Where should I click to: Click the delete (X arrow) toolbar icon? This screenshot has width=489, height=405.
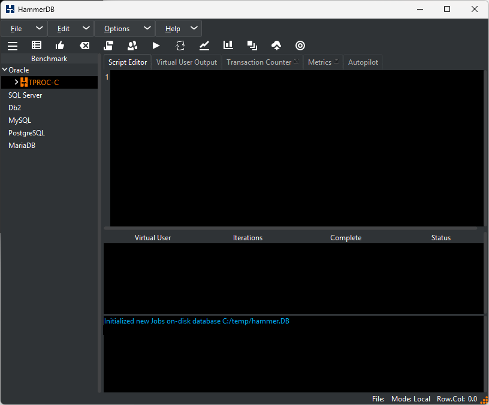(84, 46)
